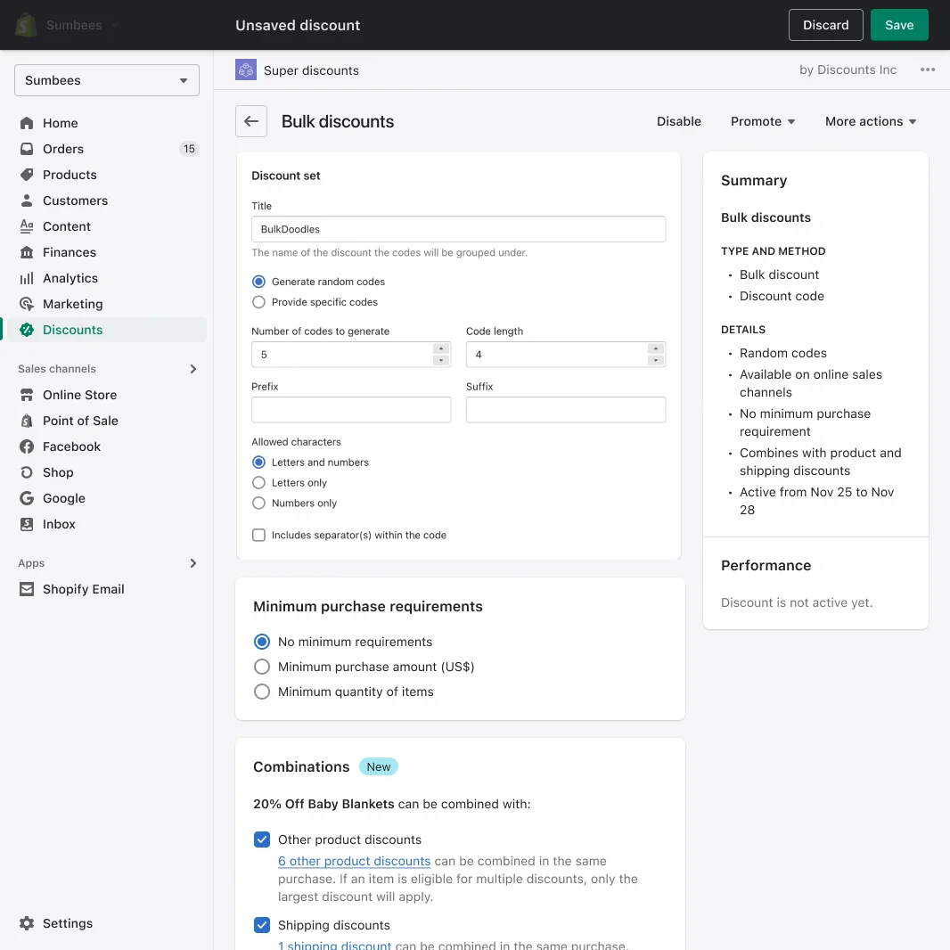Select Generate random codes option

258,282
